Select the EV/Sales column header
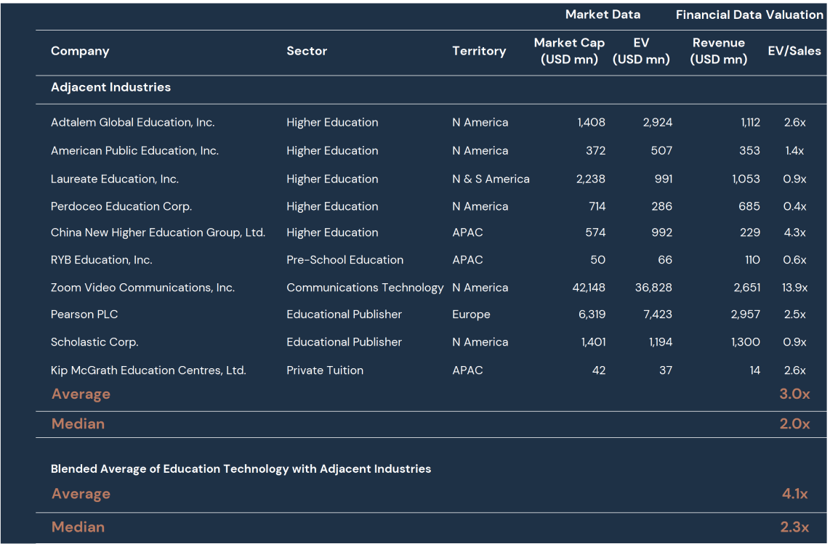The height and width of the screenshot is (544, 830). (794, 51)
